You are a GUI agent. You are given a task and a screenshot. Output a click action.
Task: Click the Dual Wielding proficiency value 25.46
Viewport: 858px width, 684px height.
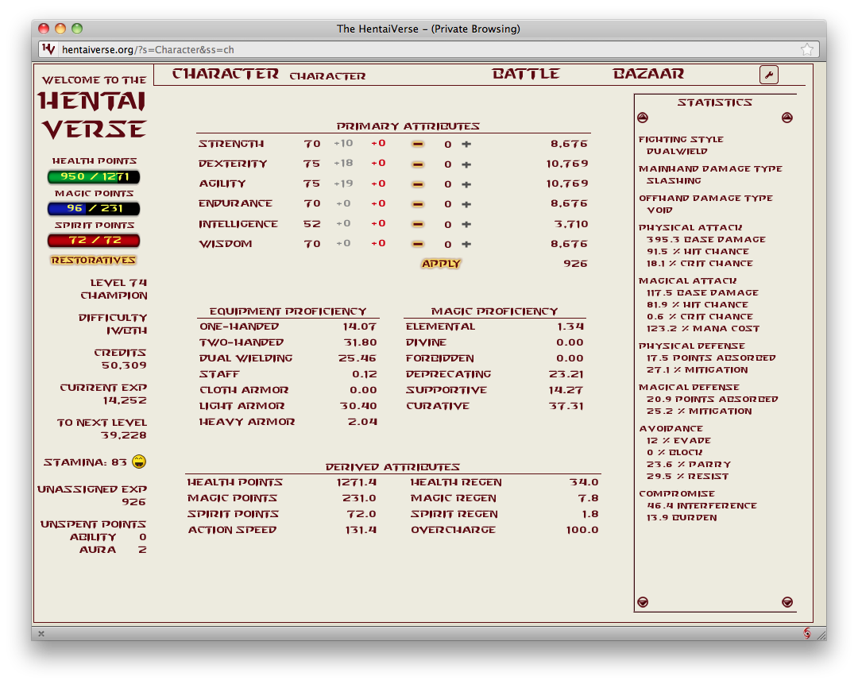(357, 358)
